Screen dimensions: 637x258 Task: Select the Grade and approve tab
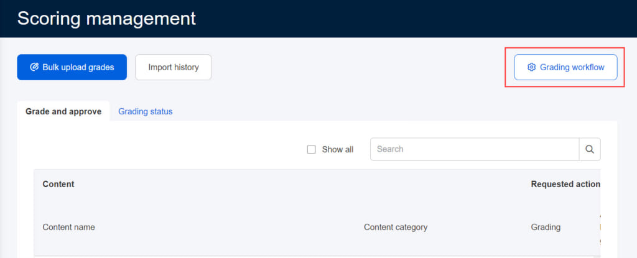coord(63,111)
